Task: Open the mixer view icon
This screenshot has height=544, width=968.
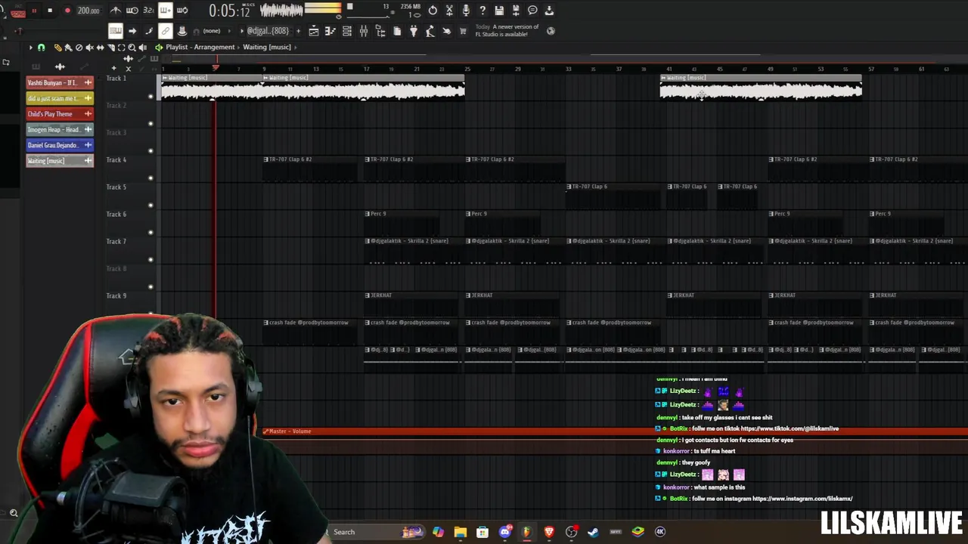Action: (x=364, y=31)
